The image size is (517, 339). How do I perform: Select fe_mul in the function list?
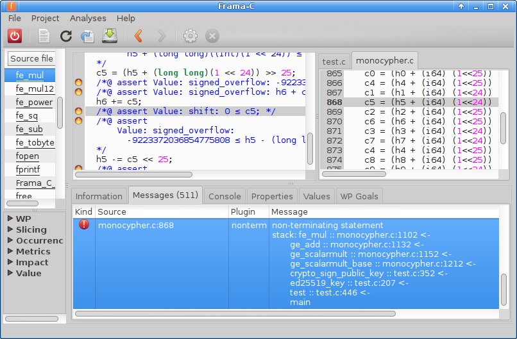(30, 75)
